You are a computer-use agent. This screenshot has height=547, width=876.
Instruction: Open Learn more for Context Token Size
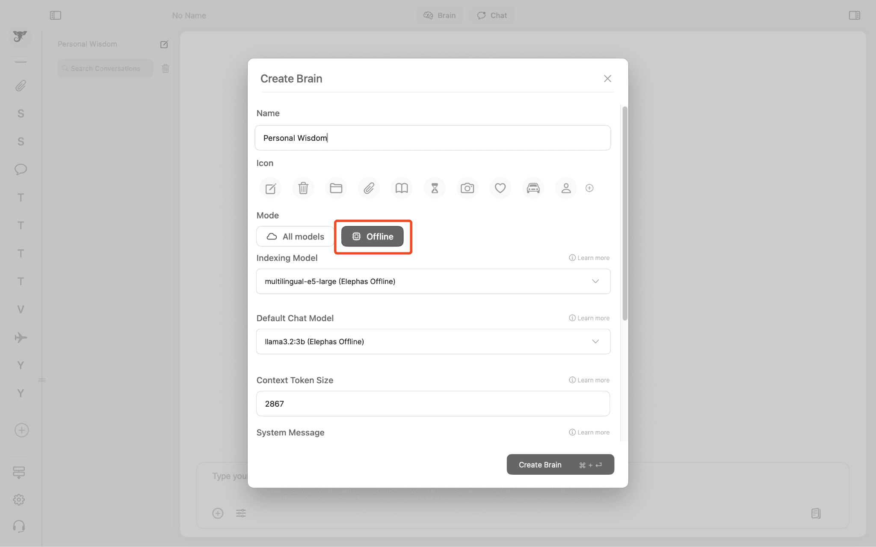tap(589, 380)
